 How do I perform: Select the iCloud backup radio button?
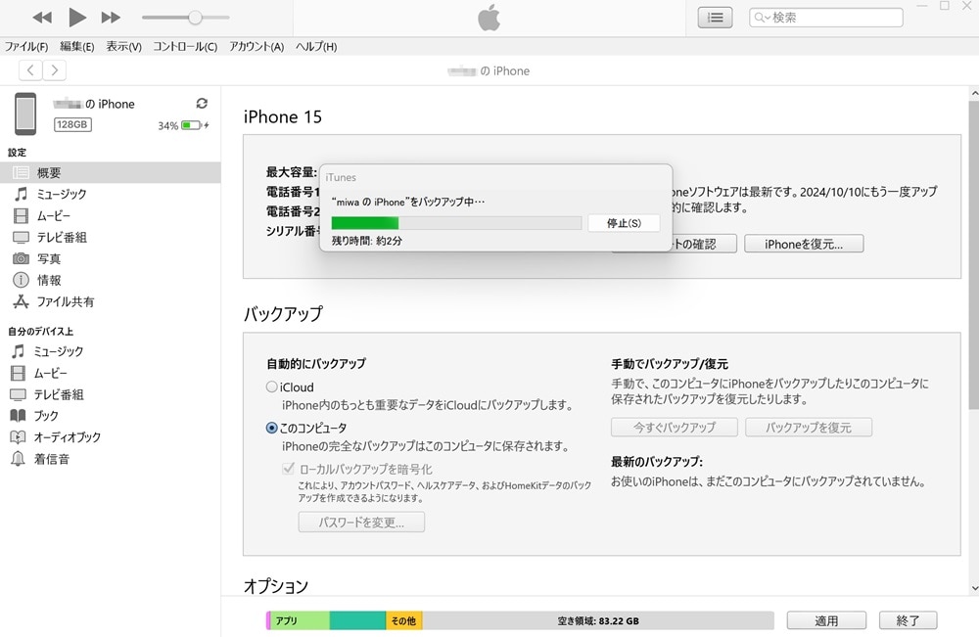[272, 387]
